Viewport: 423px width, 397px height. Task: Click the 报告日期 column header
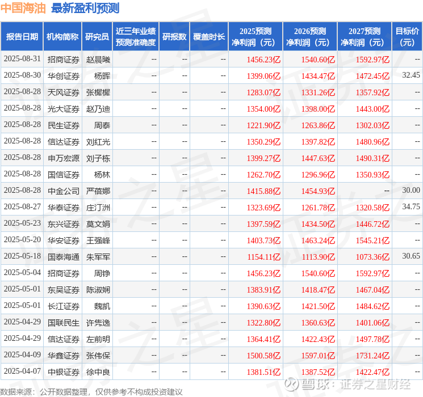click(22, 37)
